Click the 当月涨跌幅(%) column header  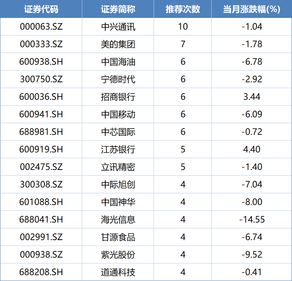click(x=251, y=9)
